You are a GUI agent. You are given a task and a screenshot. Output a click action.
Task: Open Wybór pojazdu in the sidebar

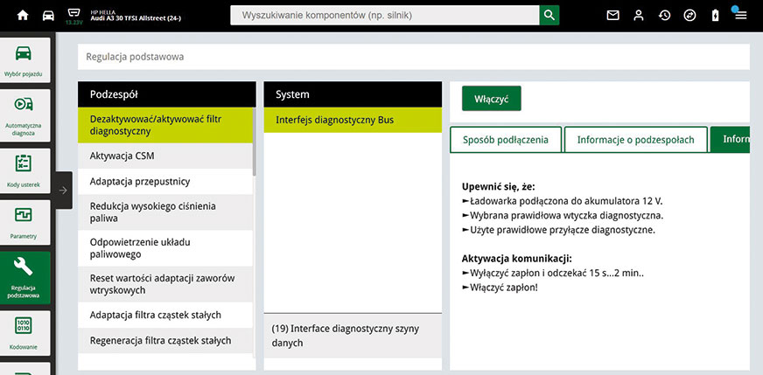coord(24,60)
